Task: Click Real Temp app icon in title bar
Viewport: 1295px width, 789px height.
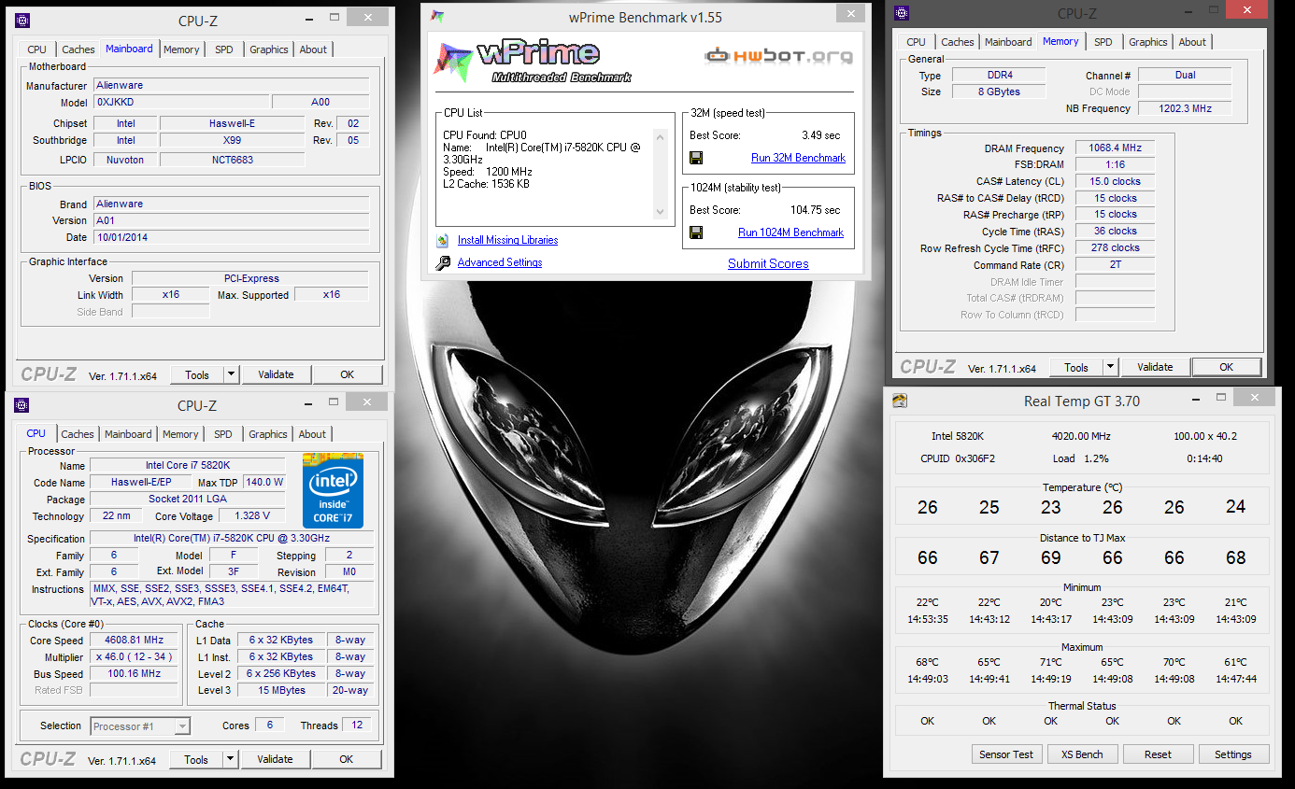Action: (899, 402)
